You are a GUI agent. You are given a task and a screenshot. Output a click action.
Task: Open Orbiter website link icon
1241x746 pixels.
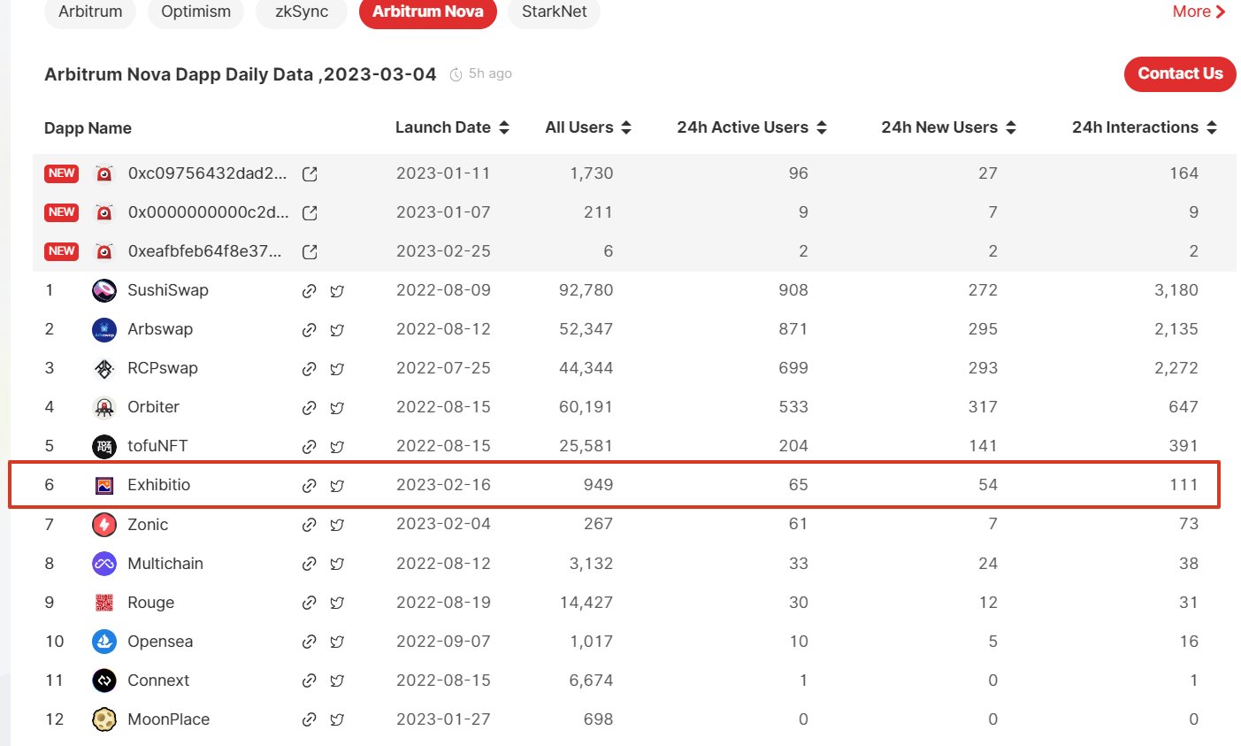pyautogui.click(x=309, y=408)
